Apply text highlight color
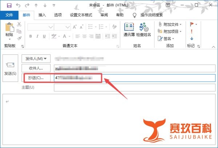The height and width of the screenshot is (148, 218). tap(54, 36)
